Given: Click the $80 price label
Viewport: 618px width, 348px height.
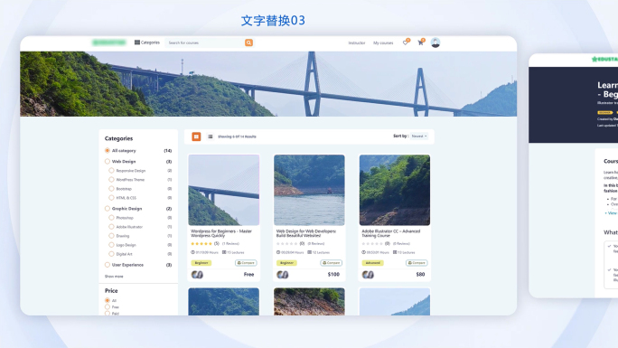Looking at the screenshot, I should [420, 274].
